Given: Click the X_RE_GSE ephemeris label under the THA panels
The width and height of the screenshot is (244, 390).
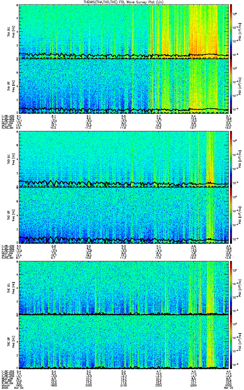Looking at the screenshot, I should [x=7, y=116].
